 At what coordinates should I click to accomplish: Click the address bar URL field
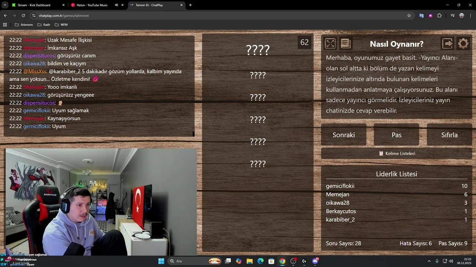click(x=219, y=16)
